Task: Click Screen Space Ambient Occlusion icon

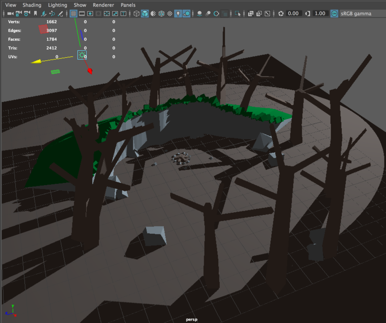Action: click(x=200, y=14)
